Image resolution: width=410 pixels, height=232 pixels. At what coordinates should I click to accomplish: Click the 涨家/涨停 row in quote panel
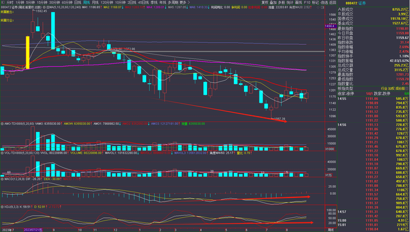(x=373, y=94)
